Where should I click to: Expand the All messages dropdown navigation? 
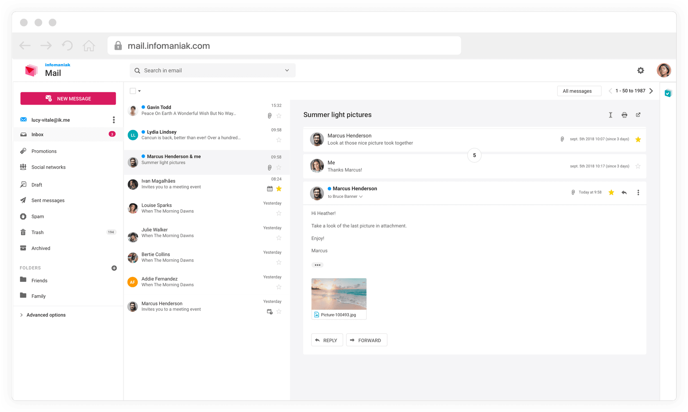(577, 91)
